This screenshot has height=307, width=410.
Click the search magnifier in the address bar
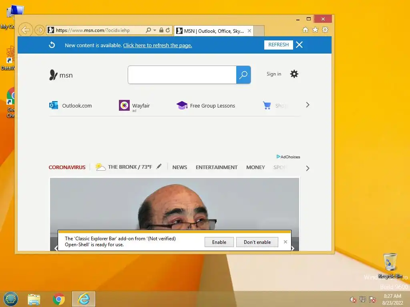coord(148,30)
